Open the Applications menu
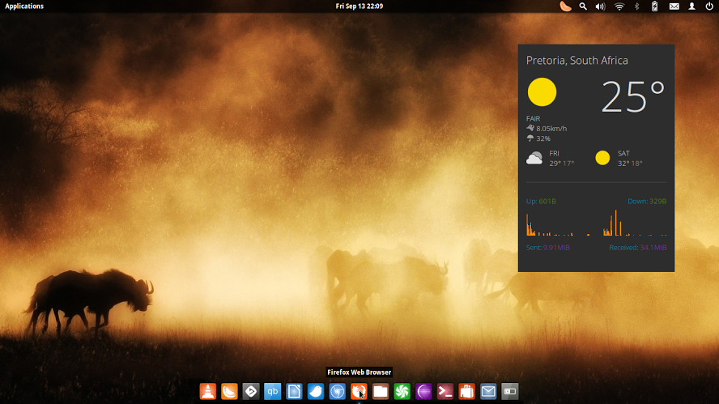 click(x=24, y=6)
